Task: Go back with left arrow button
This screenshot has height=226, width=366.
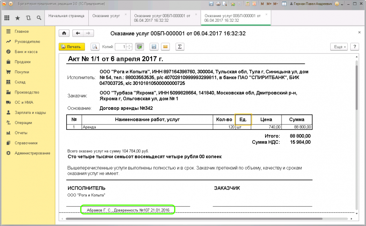Action: coord(78,33)
